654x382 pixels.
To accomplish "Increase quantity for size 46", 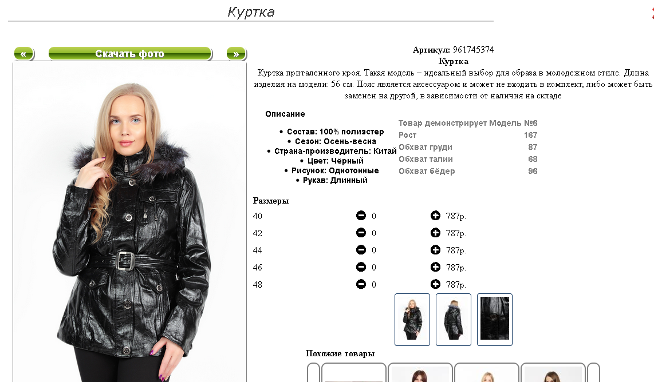I will (x=435, y=266).
